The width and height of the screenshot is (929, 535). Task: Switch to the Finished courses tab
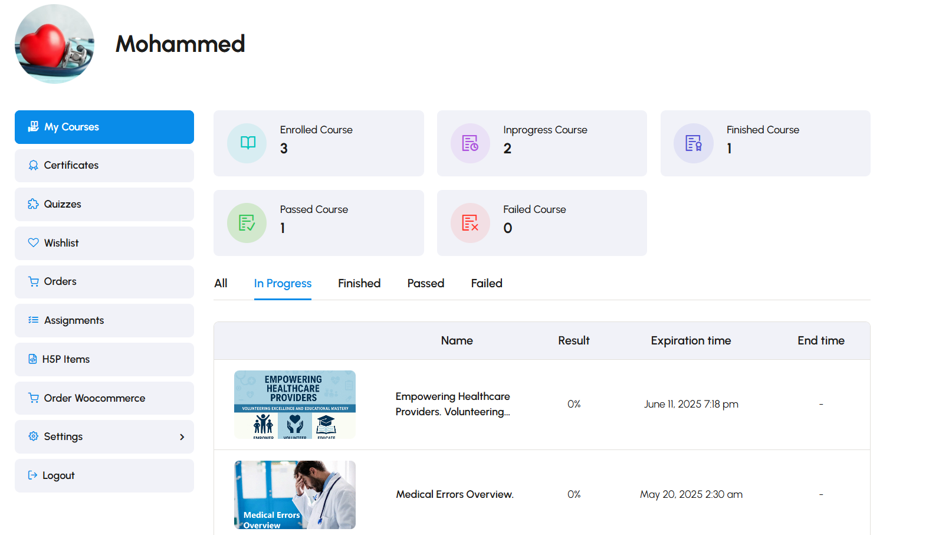(x=359, y=284)
